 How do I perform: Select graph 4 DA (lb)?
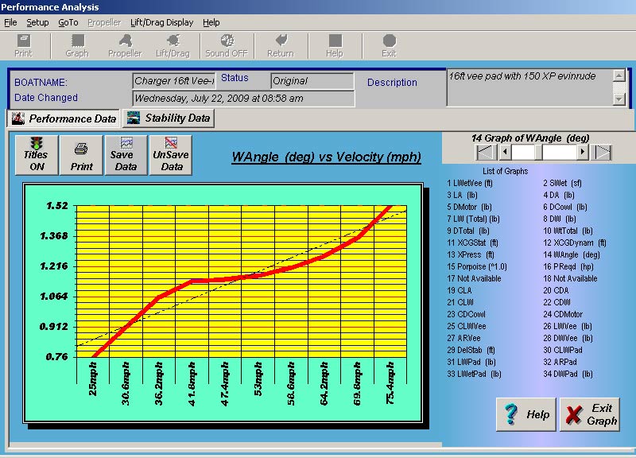coord(559,195)
